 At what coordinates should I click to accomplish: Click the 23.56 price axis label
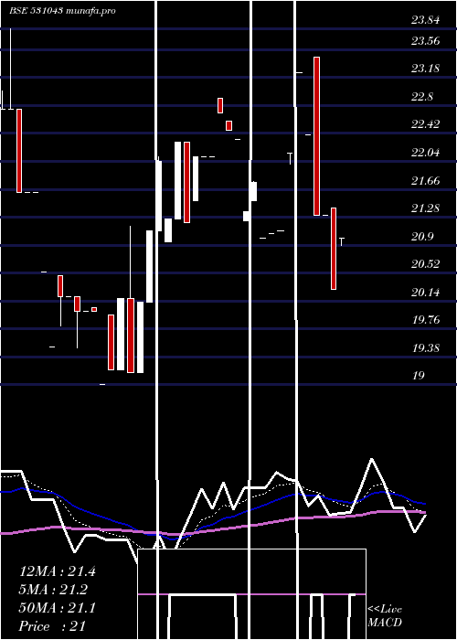[x=425, y=41]
